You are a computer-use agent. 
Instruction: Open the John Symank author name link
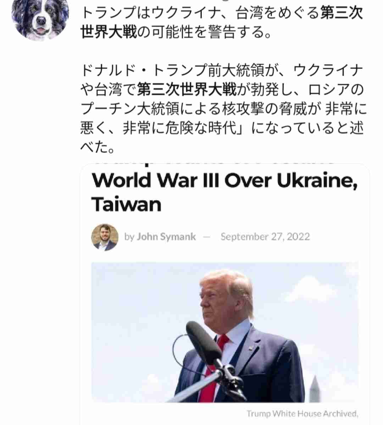tap(166, 237)
